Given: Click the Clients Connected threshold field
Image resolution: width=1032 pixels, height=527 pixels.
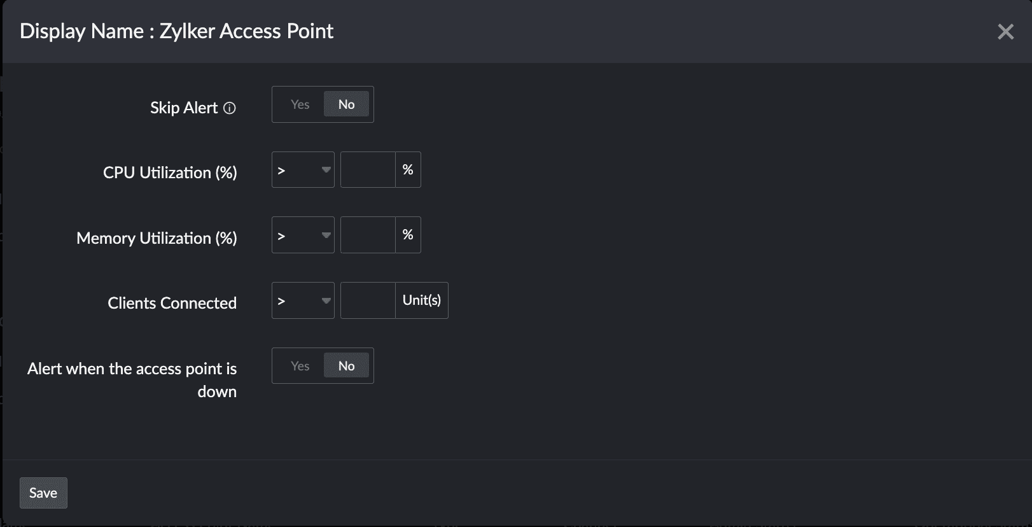Looking at the screenshot, I should point(368,300).
